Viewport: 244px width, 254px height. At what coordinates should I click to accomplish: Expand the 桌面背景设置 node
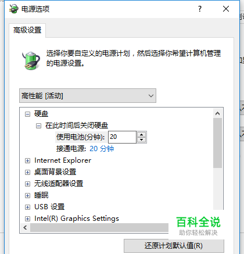click(27, 172)
